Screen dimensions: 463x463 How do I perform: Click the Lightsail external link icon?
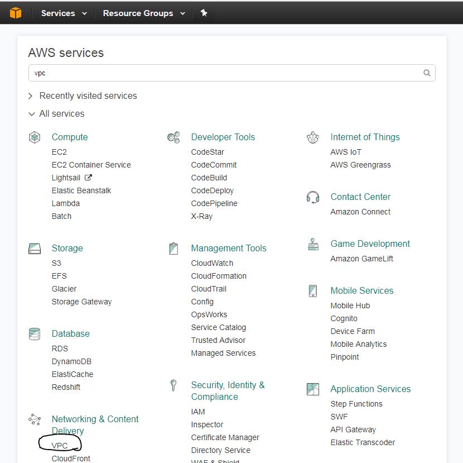tap(88, 178)
